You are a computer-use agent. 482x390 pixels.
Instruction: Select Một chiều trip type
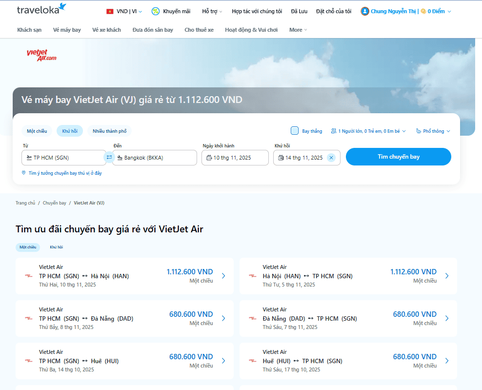[x=37, y=131]
